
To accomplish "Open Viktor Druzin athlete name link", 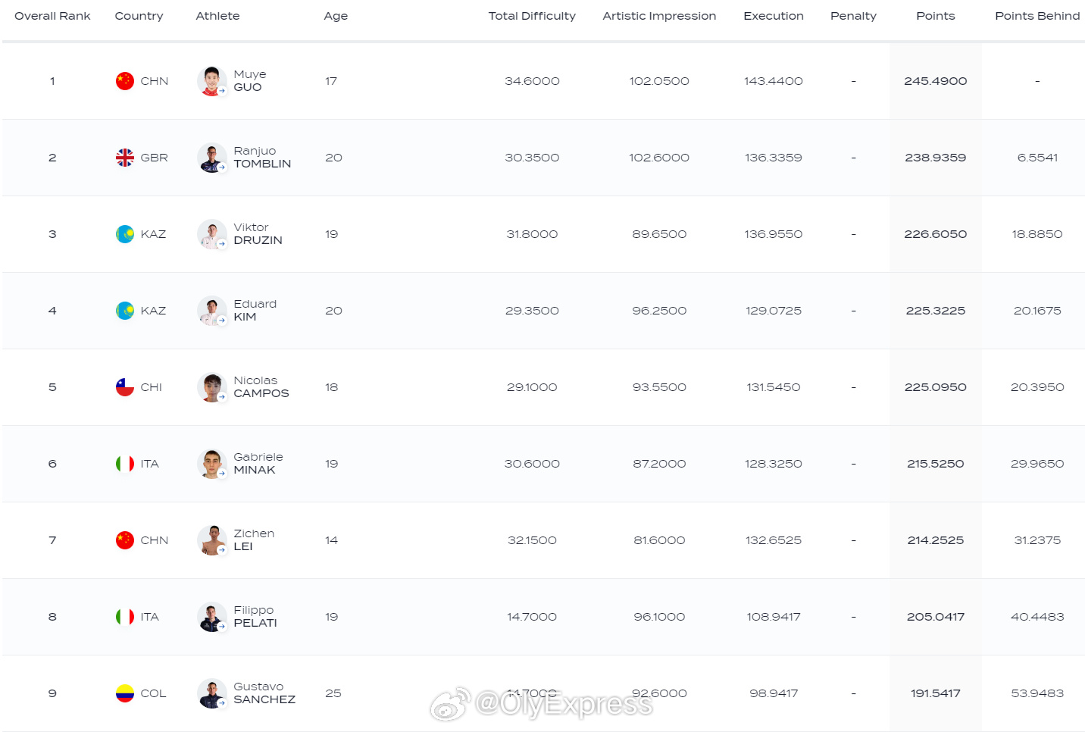I will (258, 234).
